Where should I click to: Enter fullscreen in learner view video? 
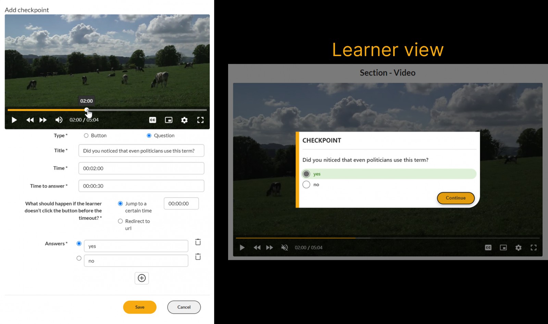534,247
